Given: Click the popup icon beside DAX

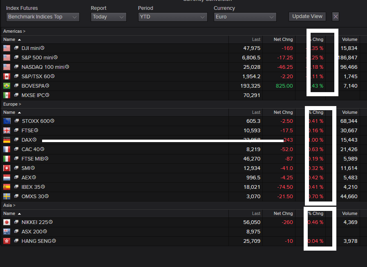Looking at the screenshot, I should 16,140.
